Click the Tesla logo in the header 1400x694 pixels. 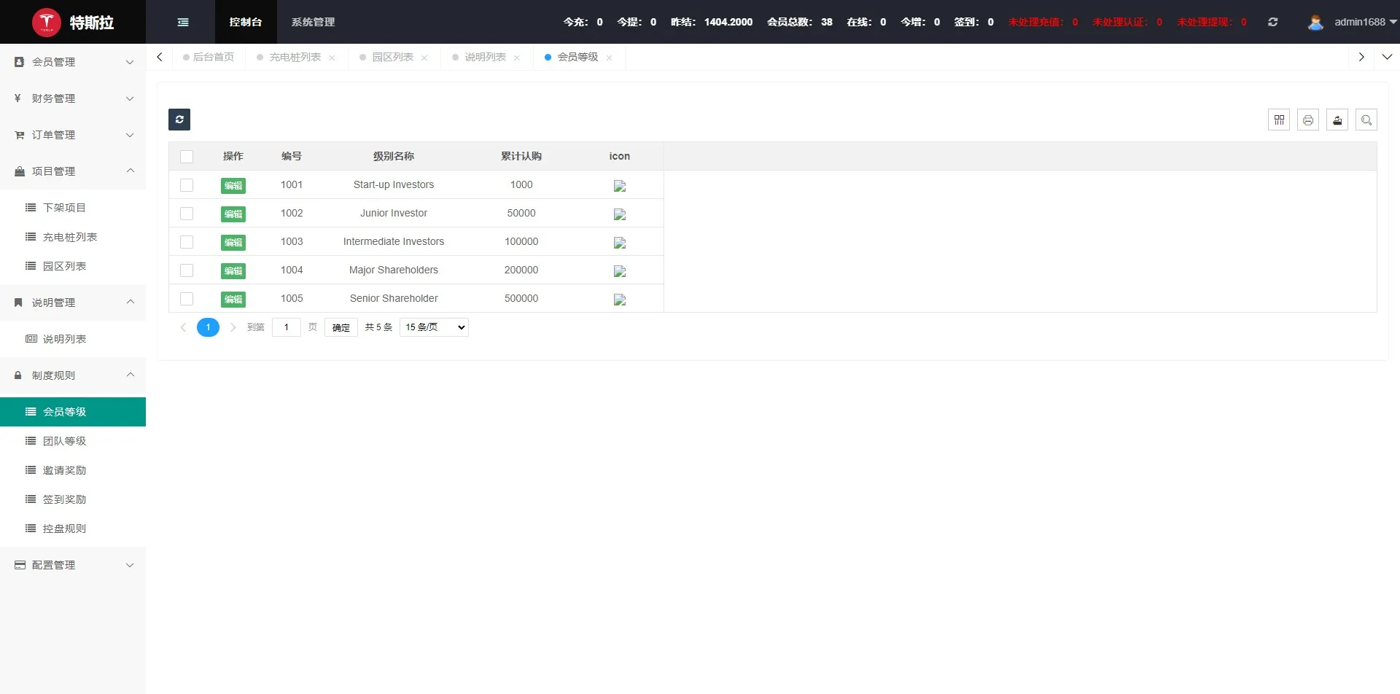[x=47, y=22]
